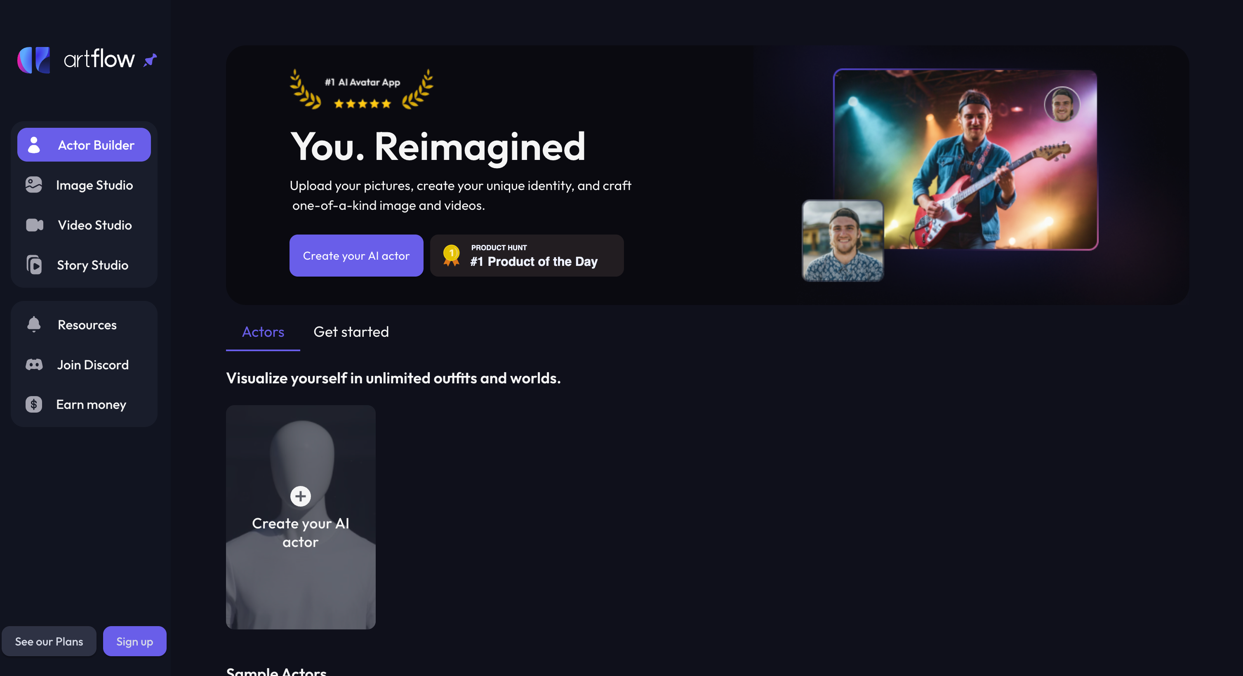Open the See our Plans button
1243x676 pixels.
49,641
